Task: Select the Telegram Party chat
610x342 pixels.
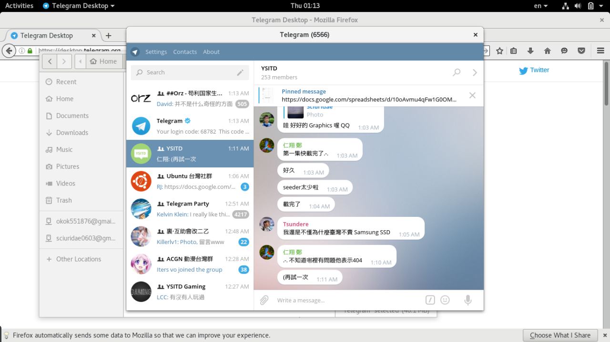Action: (190, 209)
